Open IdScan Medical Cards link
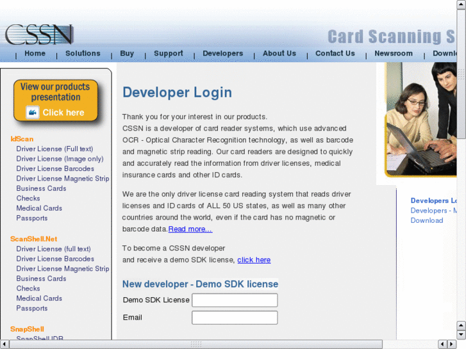466x349 pixels. 39,208
